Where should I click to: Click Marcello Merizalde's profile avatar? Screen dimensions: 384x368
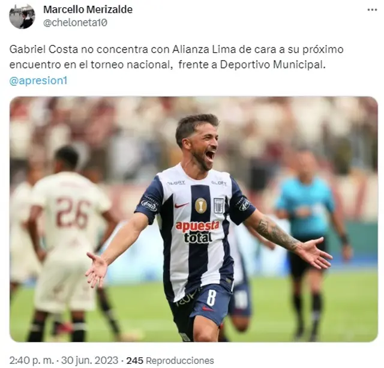pyautogui.click(x=22, y=16)
